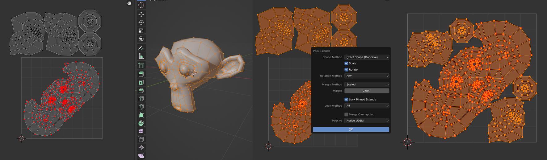547x160 pixels.
Task: Open the Pack to Active UDIM dropdown
Action: tap(367, 121)
